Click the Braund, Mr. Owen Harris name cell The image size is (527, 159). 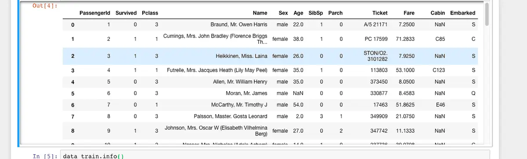239,25
